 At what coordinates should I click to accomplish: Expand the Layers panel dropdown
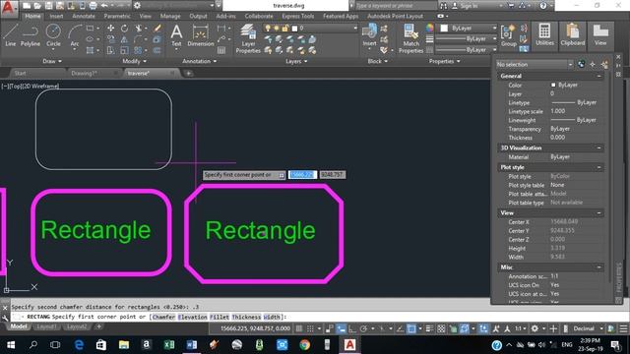click(x=296, y=61)
